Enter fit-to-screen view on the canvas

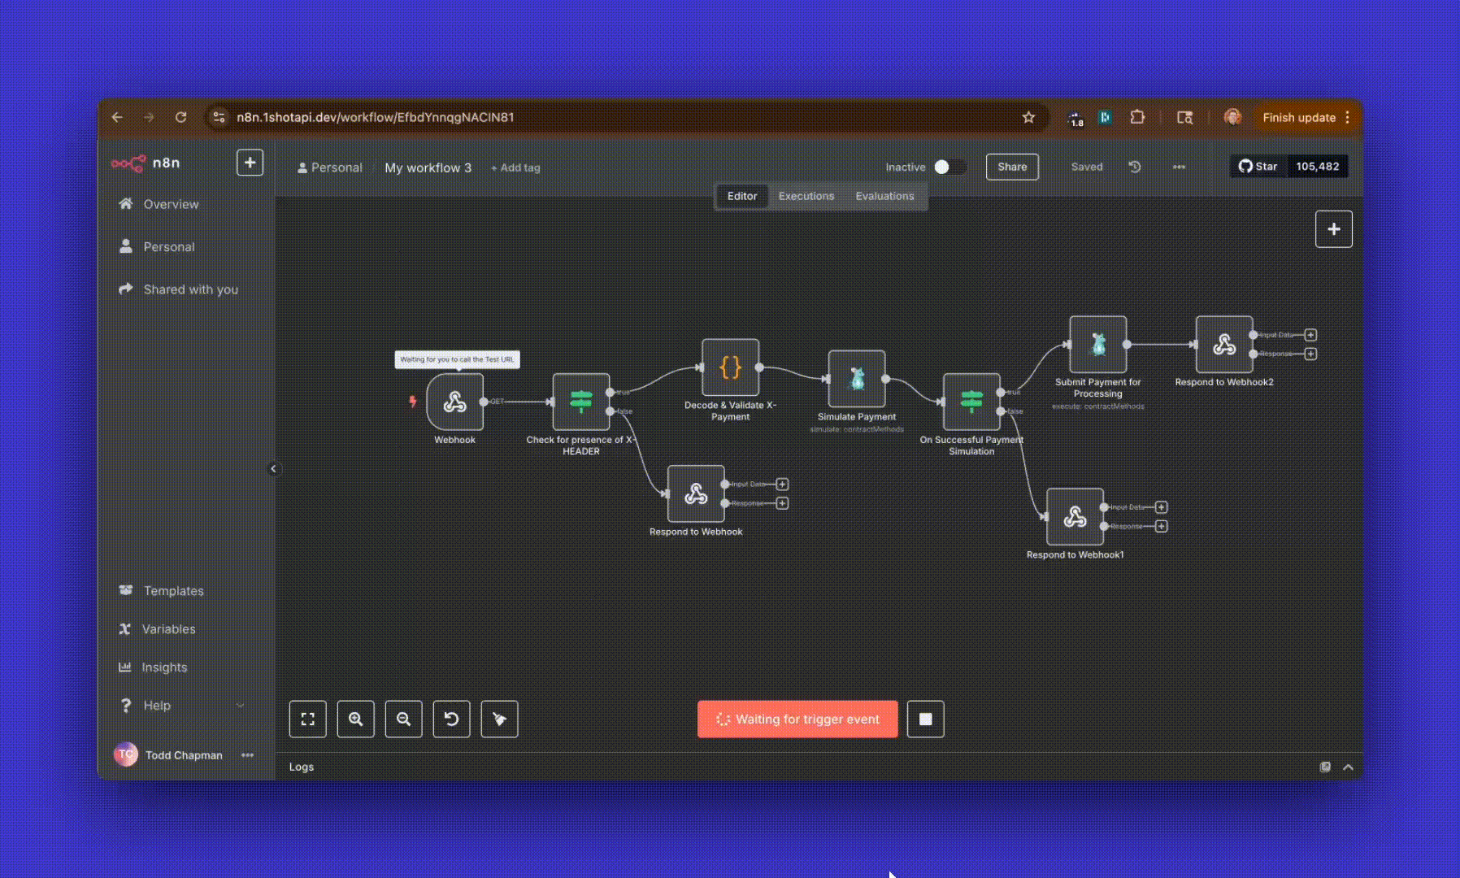307,719
